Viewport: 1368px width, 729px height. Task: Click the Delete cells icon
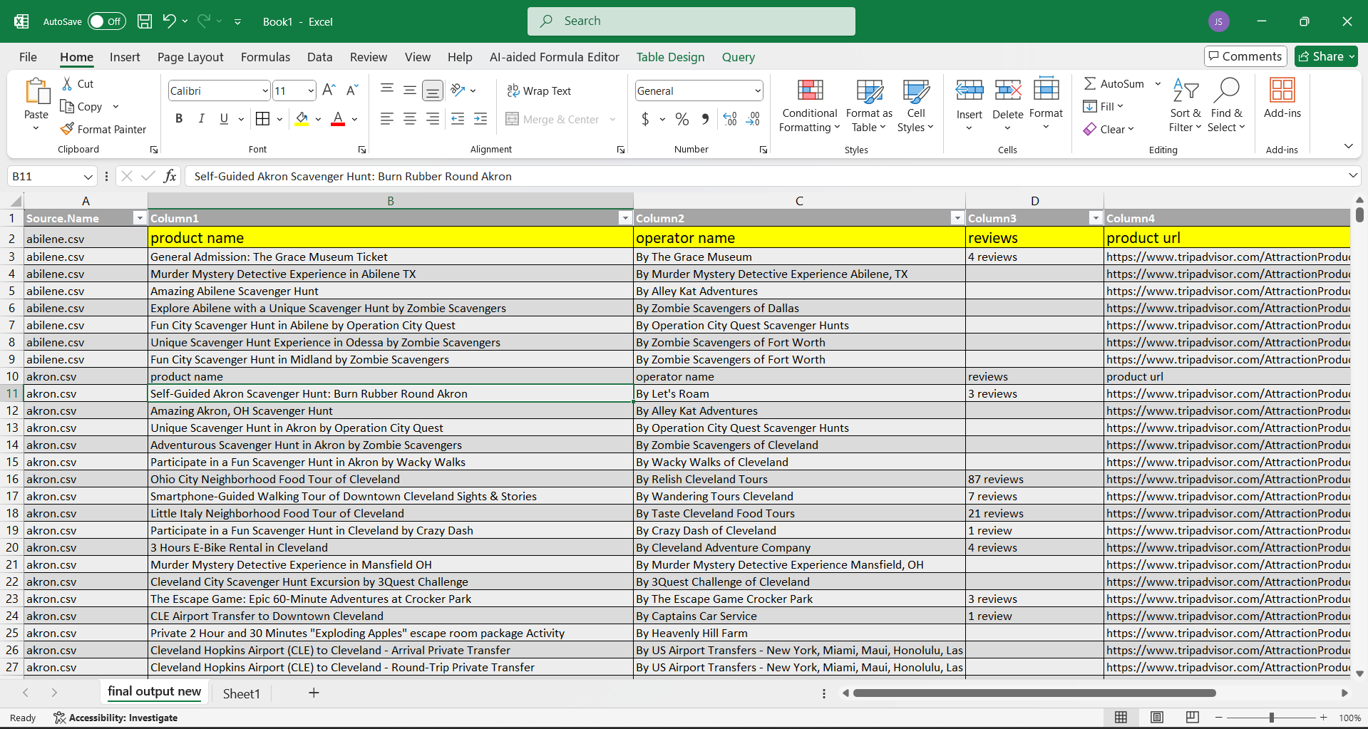coord(1008,90)
